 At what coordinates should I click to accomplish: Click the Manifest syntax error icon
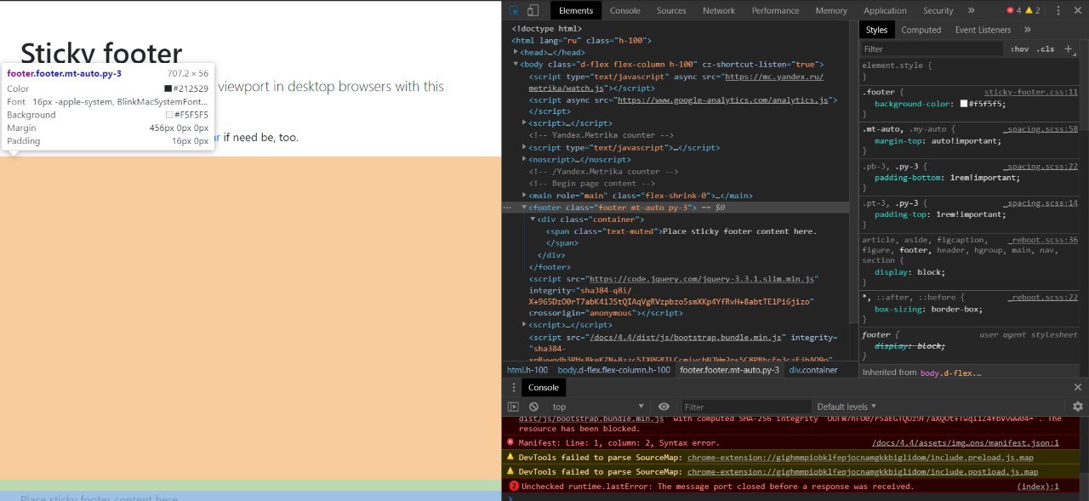click(510, 442)
